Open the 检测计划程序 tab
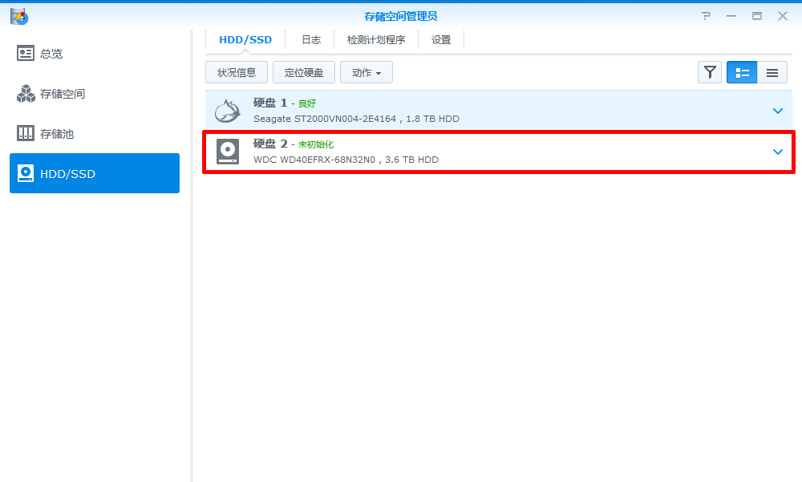This screenshot has height=482, width=802. (376, 40)
